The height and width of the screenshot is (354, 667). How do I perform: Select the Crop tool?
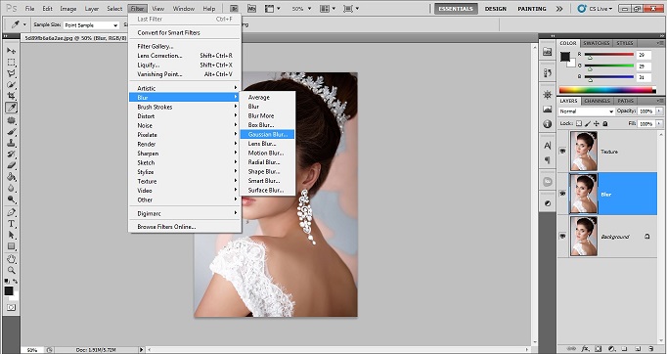click(11, 96)
